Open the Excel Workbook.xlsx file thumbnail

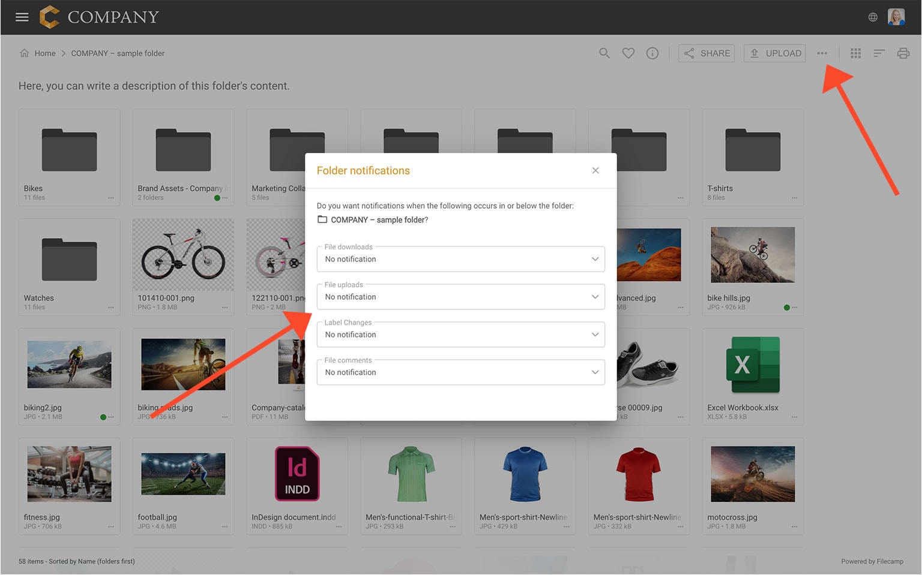click(753, 366)
